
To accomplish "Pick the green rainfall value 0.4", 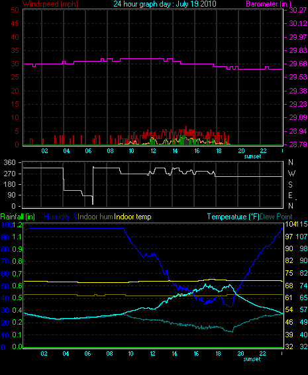I will click(x=17, y=310).
